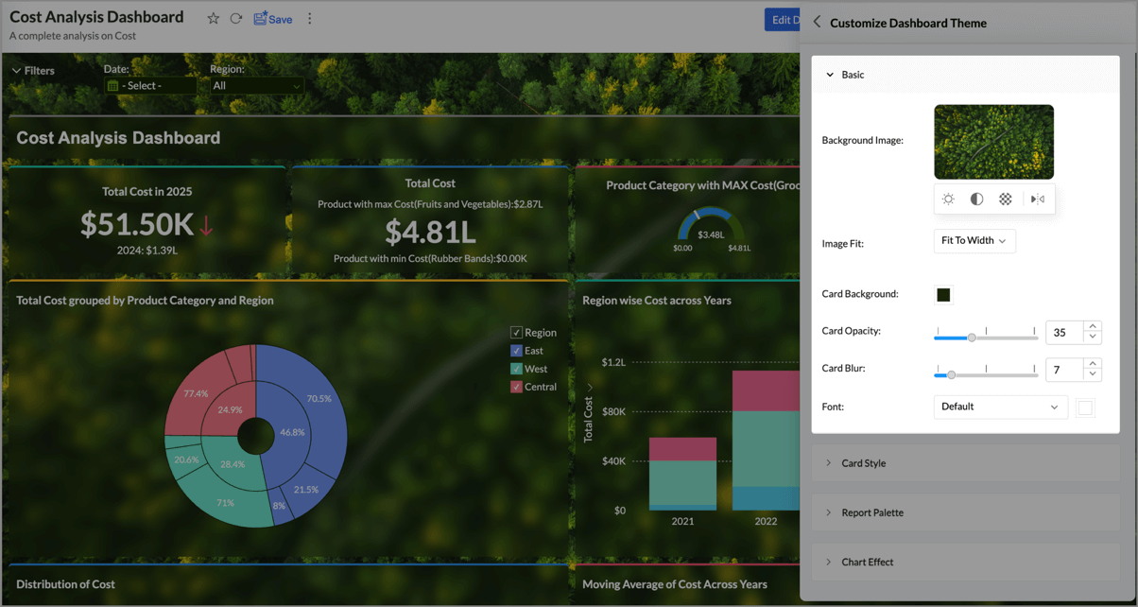Screen dimensions: 1138x607
Task: Toggle the Central legend checkbox
Action: coord(516,387)
